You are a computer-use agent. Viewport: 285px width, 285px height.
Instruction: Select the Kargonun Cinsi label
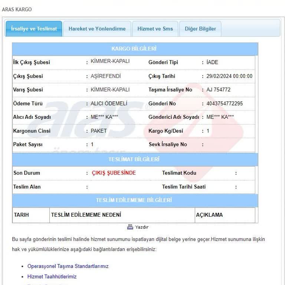pos(32,131)
